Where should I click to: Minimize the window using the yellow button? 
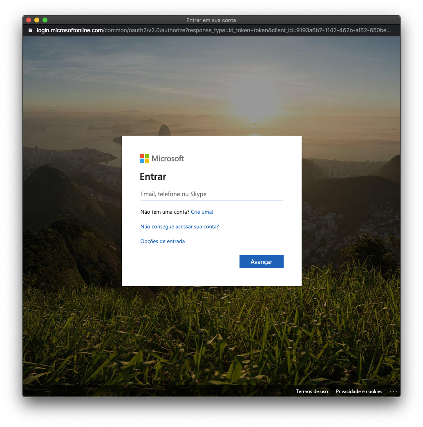[37, 20]
